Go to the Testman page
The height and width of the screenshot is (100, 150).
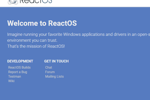14,76
